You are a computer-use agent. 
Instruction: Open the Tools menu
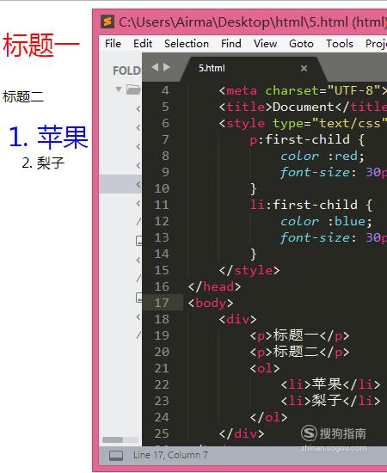pyautogui.click(x=340, y=44)
